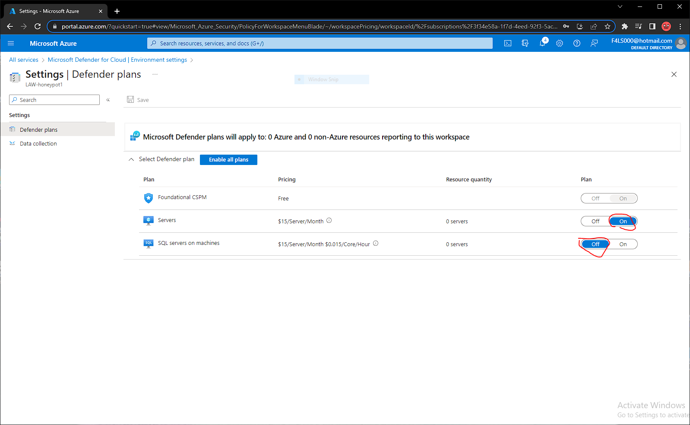Click the SQL servers on machines icon
Viewport: 690px width, 425px height.
tap(149, 244)
